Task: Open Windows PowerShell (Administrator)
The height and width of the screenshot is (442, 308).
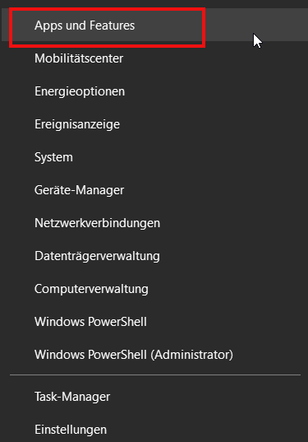Action: click(154, 355)
